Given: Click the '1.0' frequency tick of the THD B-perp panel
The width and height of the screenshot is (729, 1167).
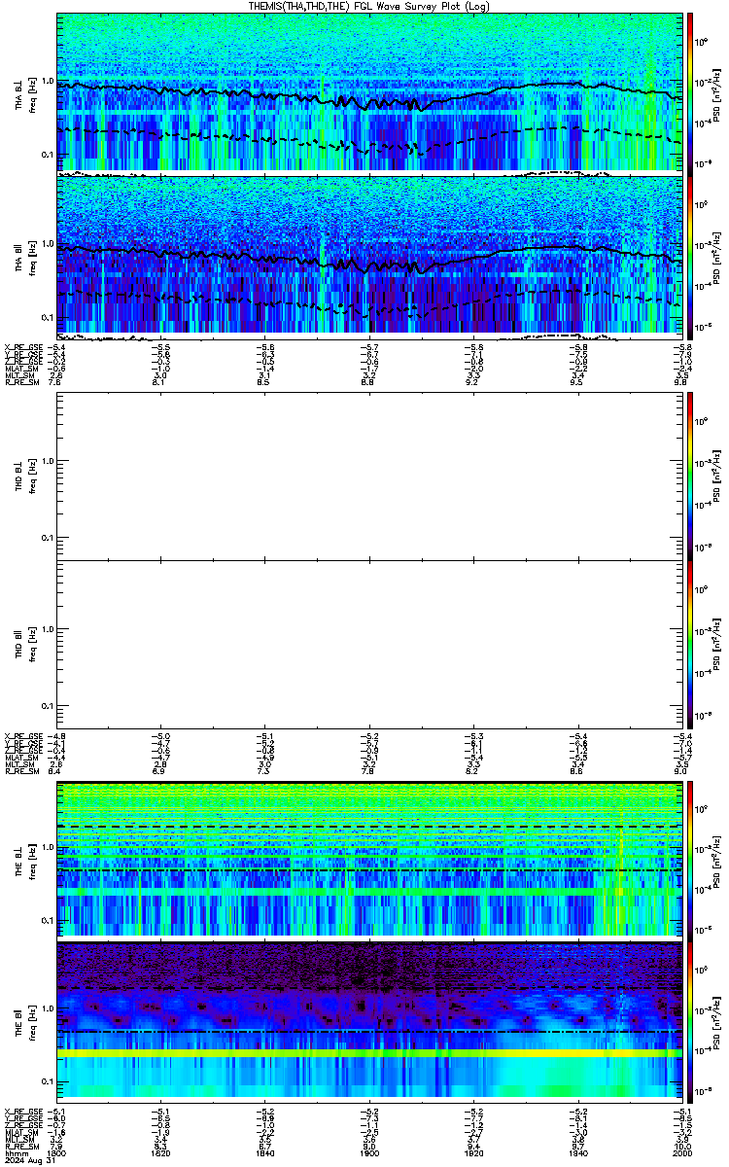Looking at the screenshot, I should pos(46,460).
